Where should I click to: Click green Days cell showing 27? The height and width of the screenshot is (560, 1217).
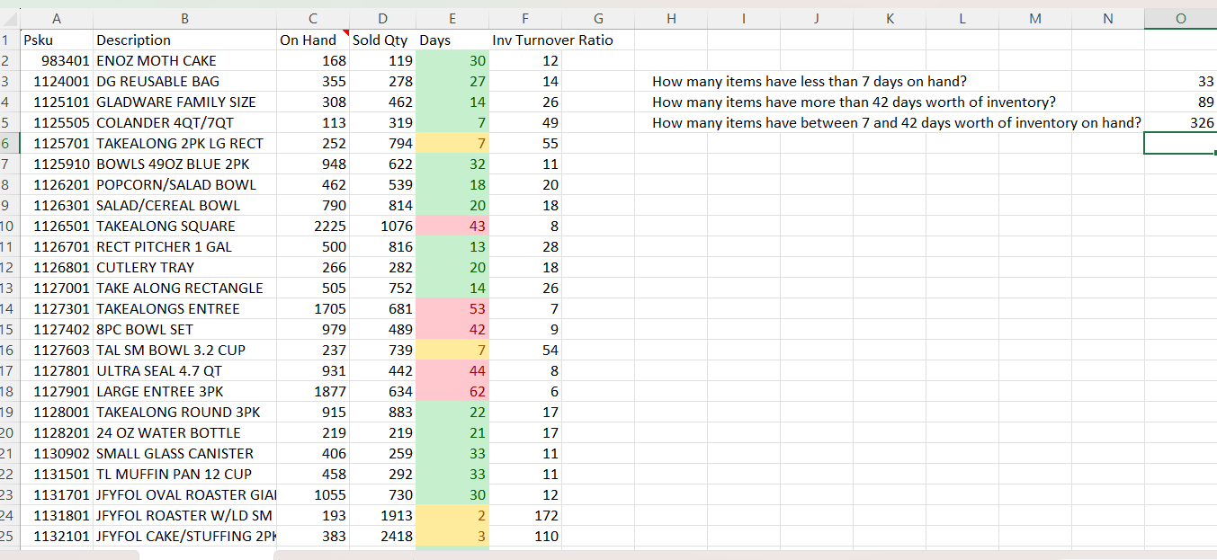point(452,81)
